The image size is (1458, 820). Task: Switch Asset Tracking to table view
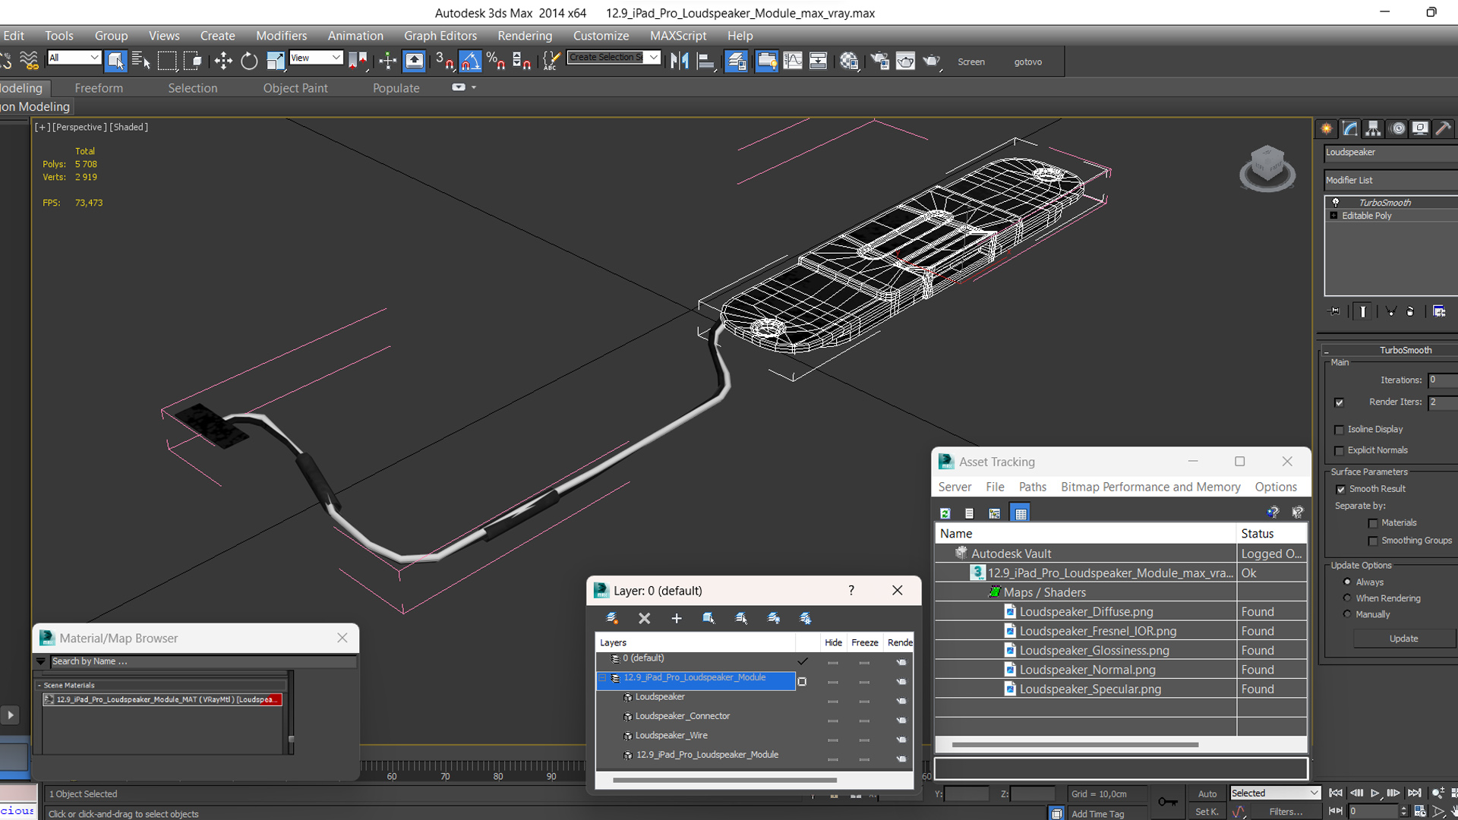pos(1021,513)
